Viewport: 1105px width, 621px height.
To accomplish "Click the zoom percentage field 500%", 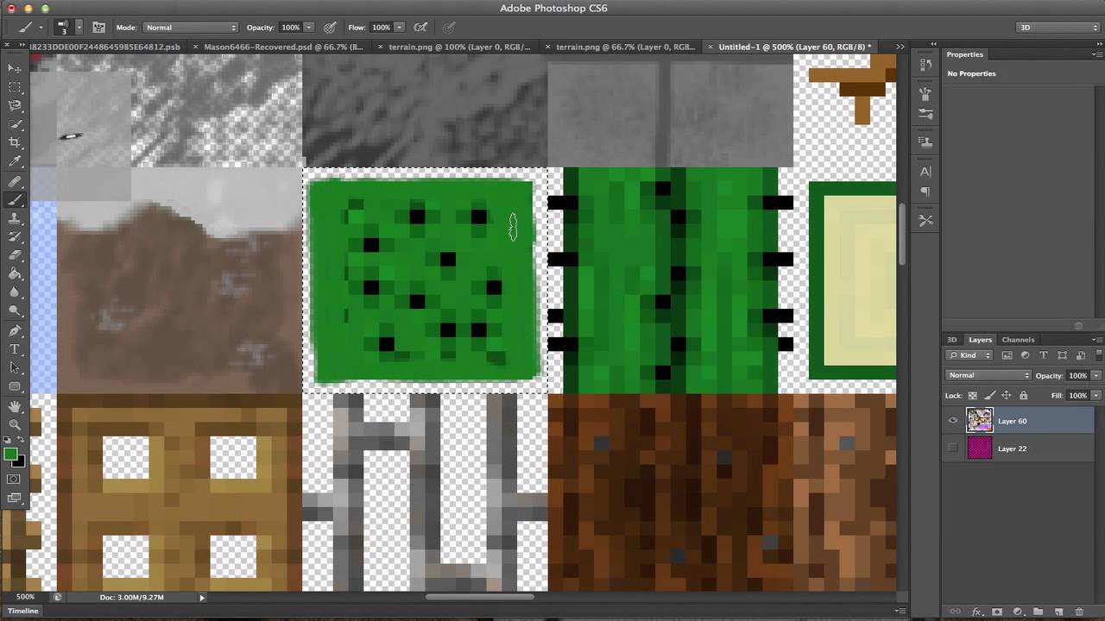I will click(x=25, y=597).
